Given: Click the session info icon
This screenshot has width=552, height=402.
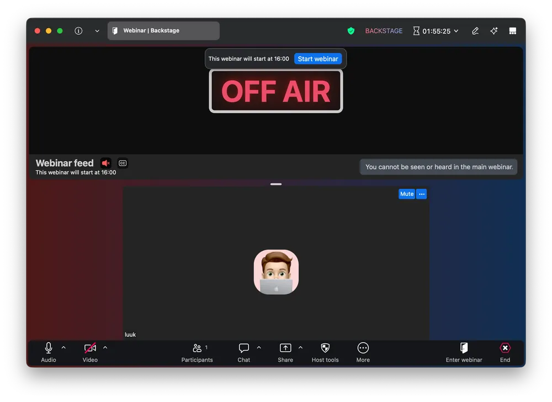Looking at the screenshot, I should [x=78, y=31].
